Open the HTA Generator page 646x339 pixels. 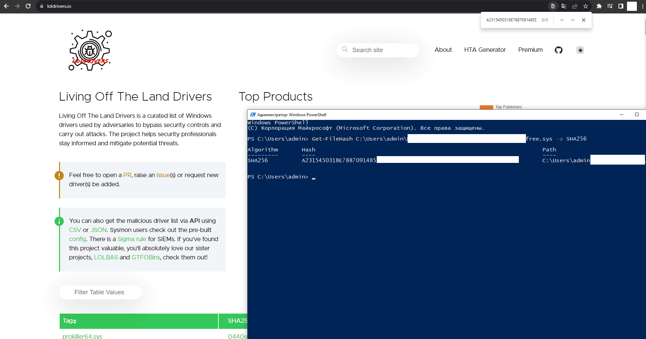click(485, 50)
